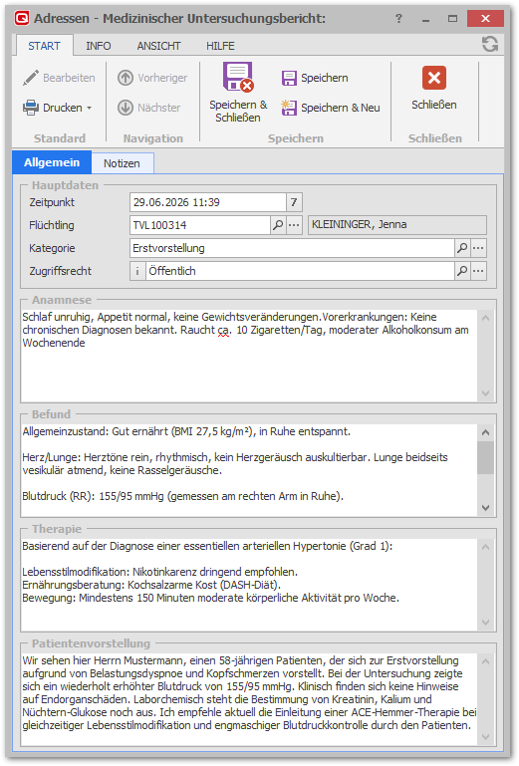Switch to the START ribbon tab
519x766 pixels.
click(44, 46)
